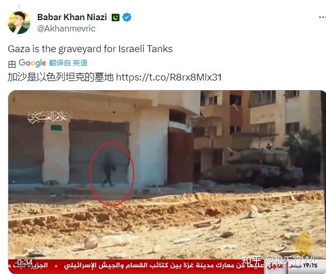Viewport: 326px width, 274px height.
Task: Click the Al Jazeera logo in the video
Action: pos(304,244)
